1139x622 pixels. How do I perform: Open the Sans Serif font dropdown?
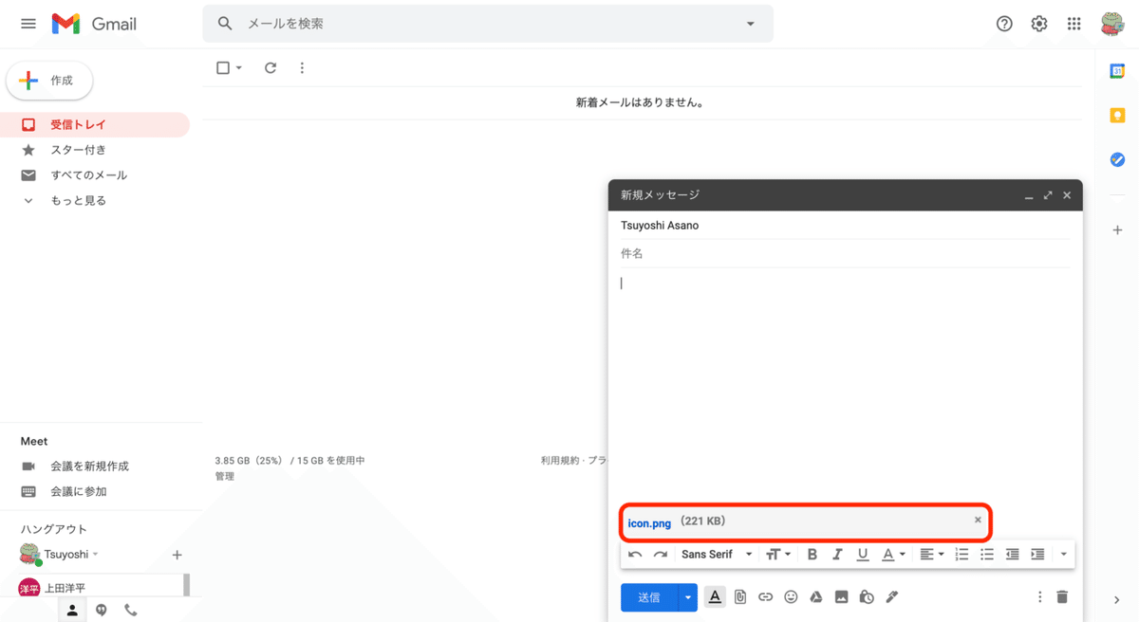712,554
